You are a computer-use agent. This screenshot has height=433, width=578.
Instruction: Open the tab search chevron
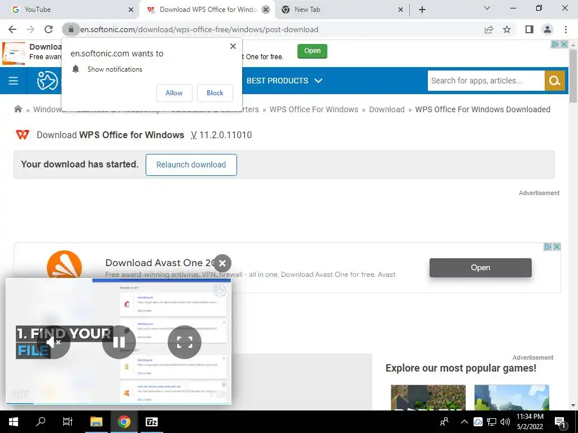click(x=487, y=8)
